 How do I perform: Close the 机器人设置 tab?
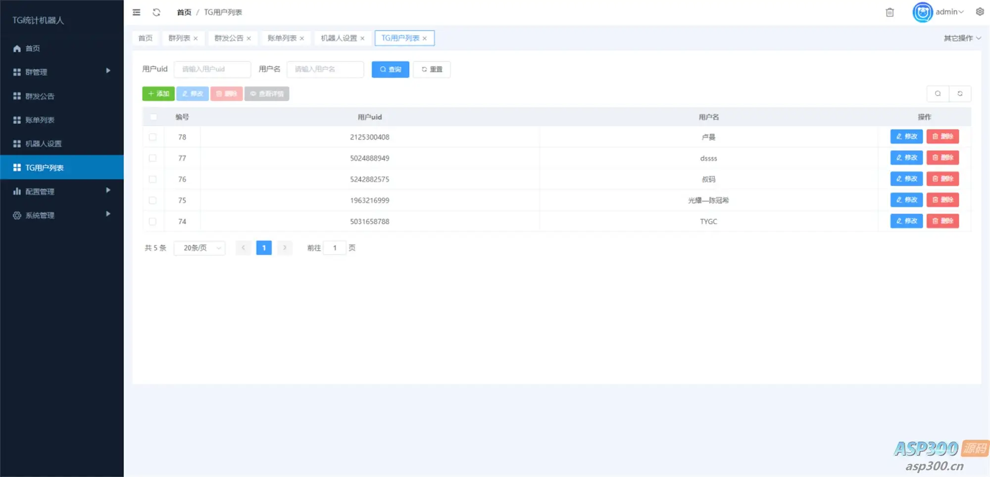coord(362,39)
